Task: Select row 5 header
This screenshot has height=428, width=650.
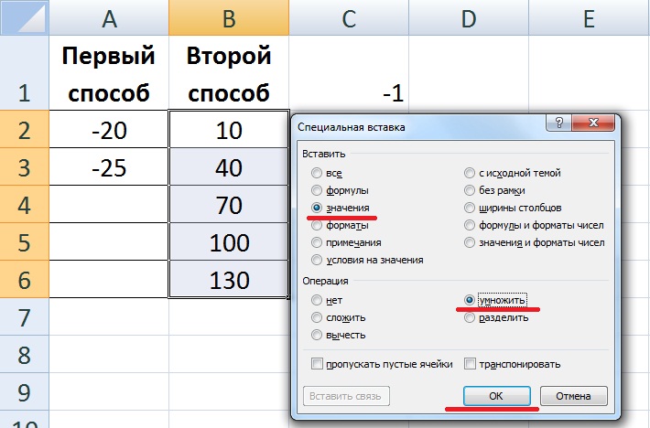Action: pos(25,241)
